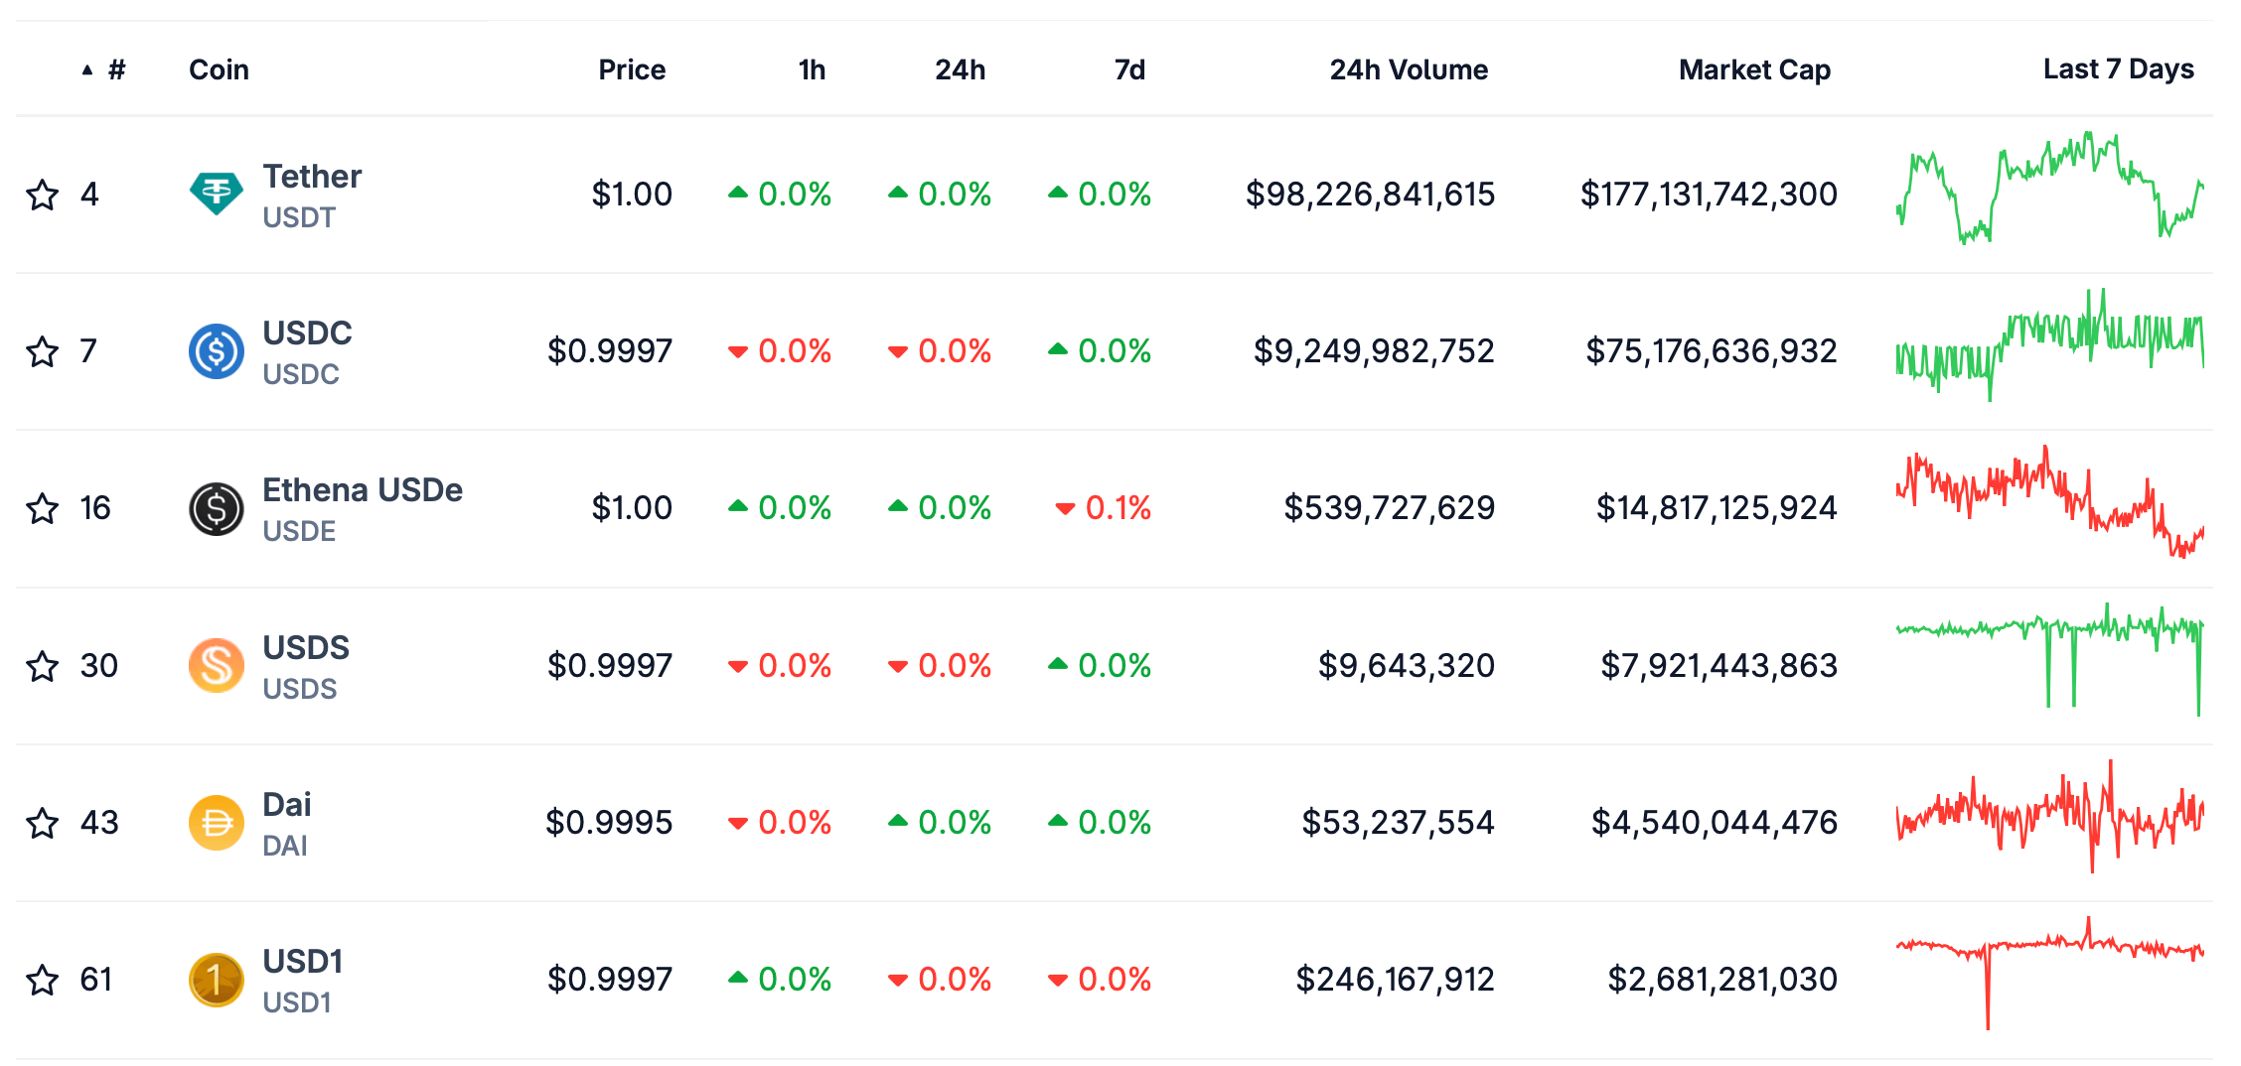The image size is (2241, 1066).
Task: Click the Tether coin logo icon
Action: [217, 194]
